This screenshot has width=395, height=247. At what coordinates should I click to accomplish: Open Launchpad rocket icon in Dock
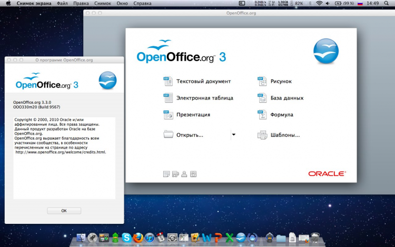coord(93,238)
